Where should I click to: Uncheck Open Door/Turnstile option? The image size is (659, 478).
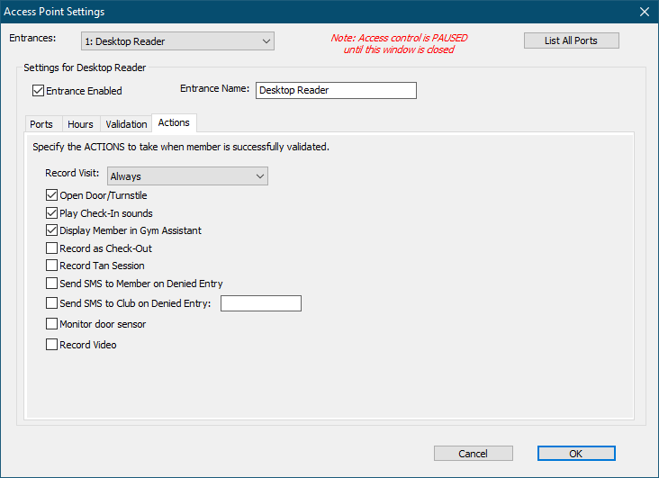[x=52, y=195]
